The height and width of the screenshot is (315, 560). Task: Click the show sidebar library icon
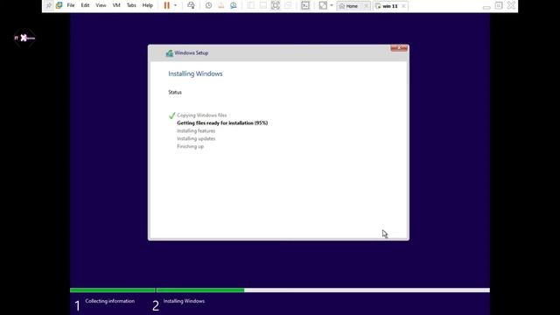[x=251, y=5]
